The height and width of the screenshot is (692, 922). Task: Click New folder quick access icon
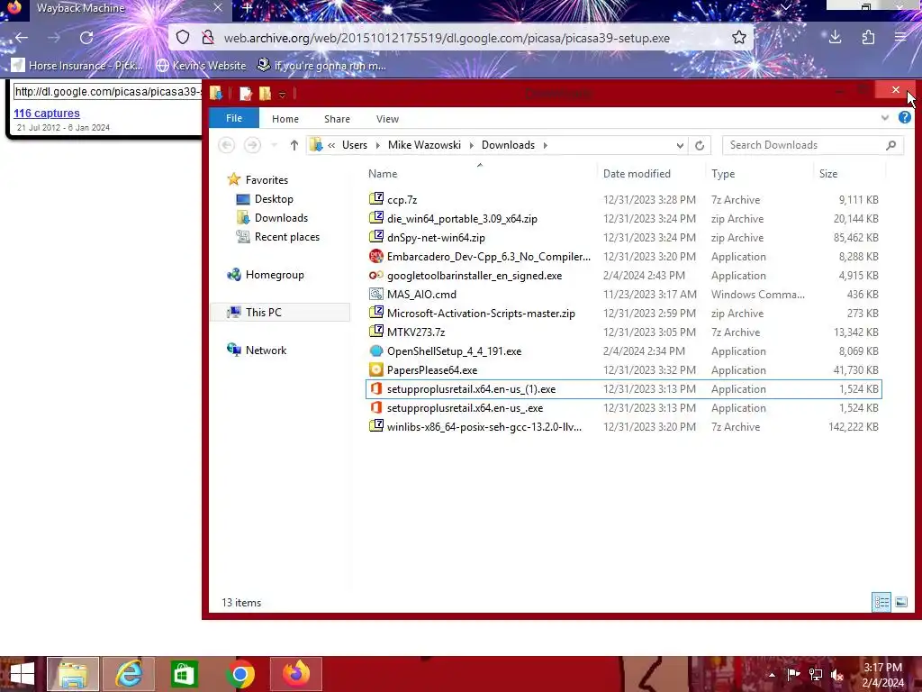tap(266, 93)
